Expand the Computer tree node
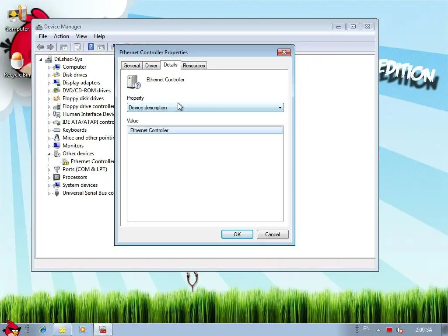Image resolution: width=448 pixels, height=336 pixels. (49, 67)
